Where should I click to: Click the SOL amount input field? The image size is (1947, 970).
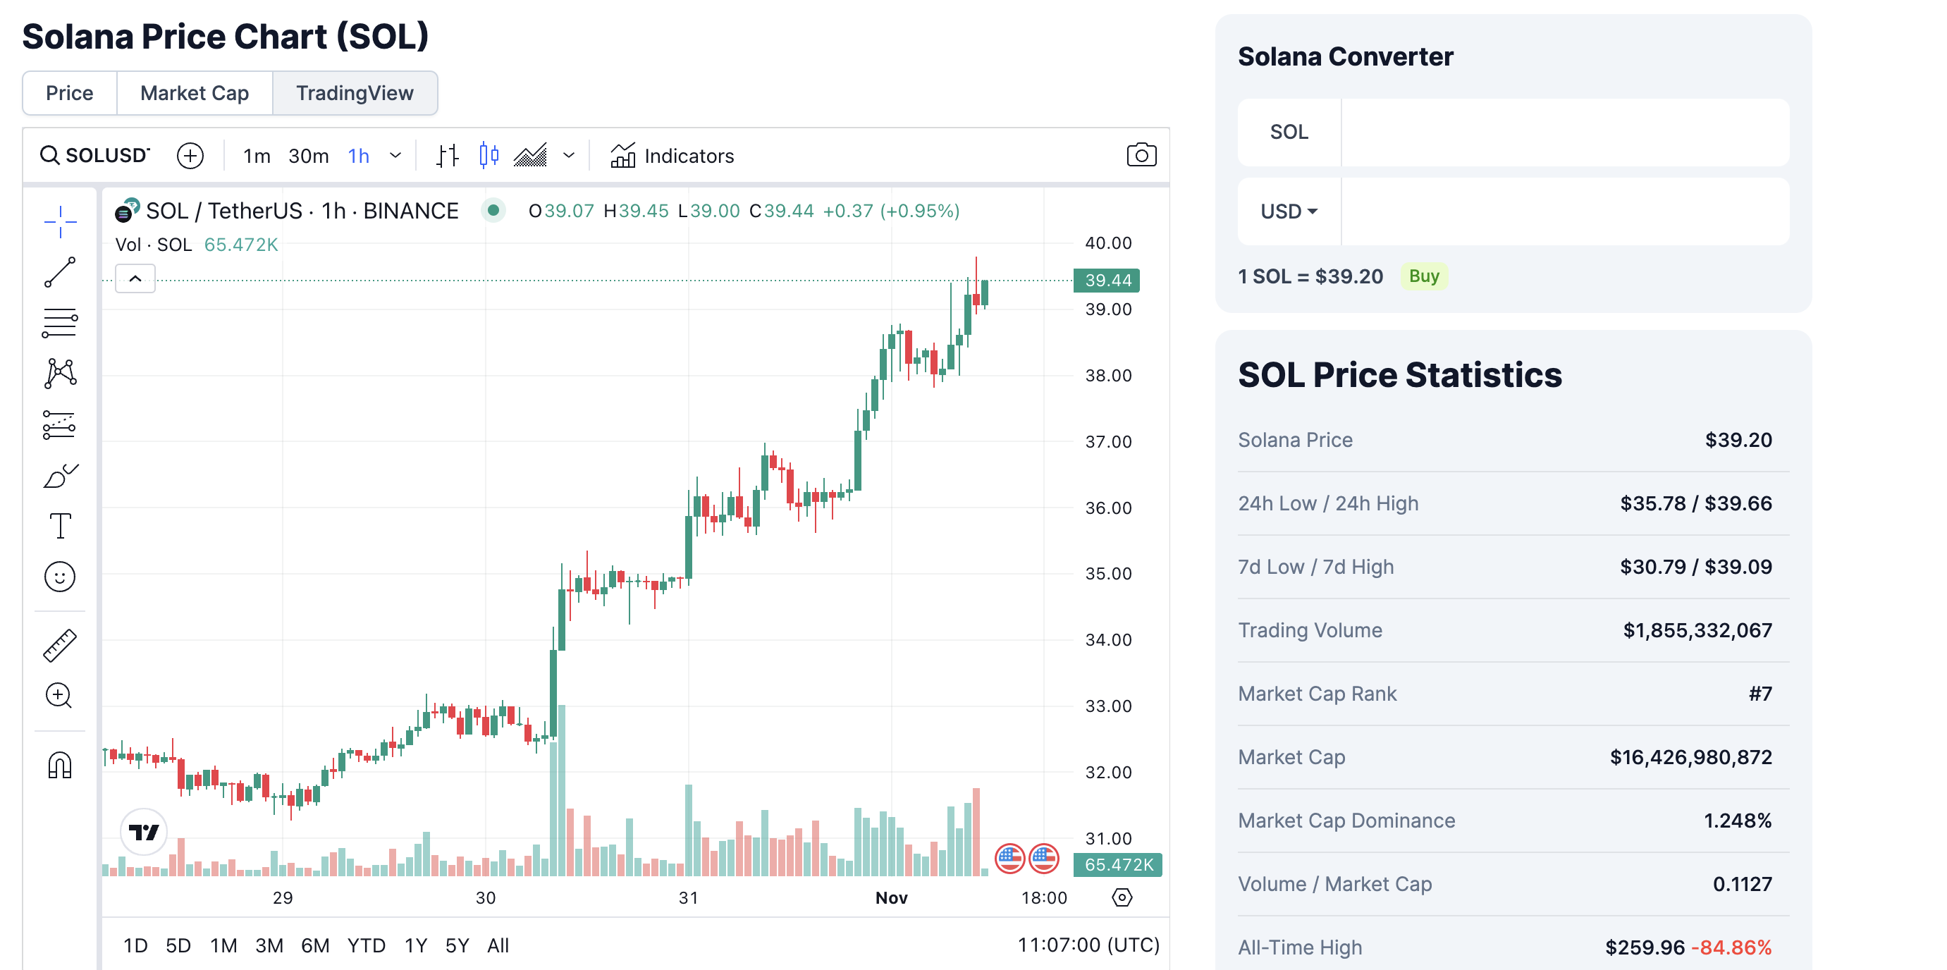click(1564, 133)
